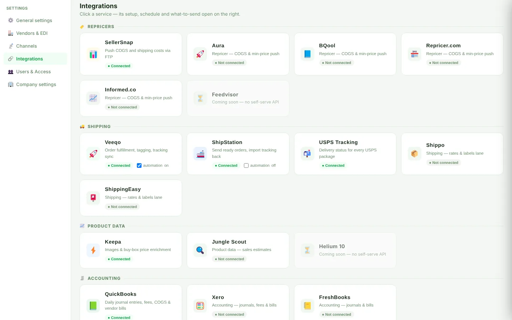The image size is (512, 320).
Task: Click the ShippingEasy postbox icon
Action: [x=93, y=198]
